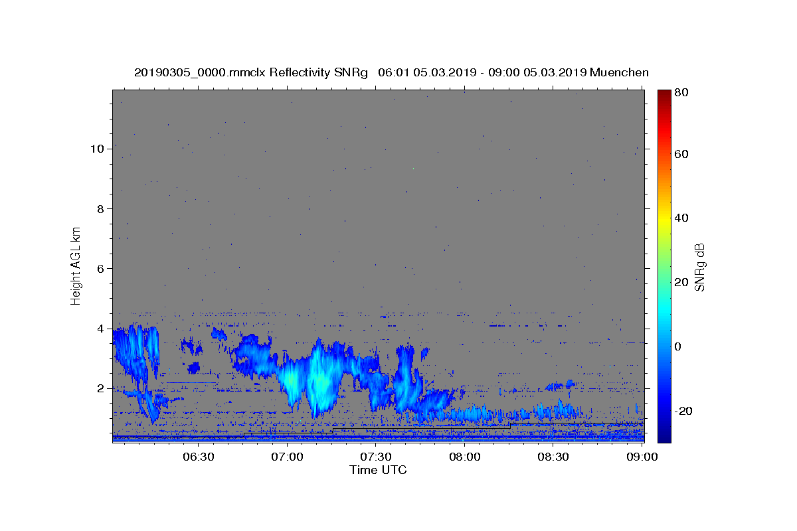Click the 08:30 time tick label
This screenshot has width=797, height=531.
(x=553, y=457)
